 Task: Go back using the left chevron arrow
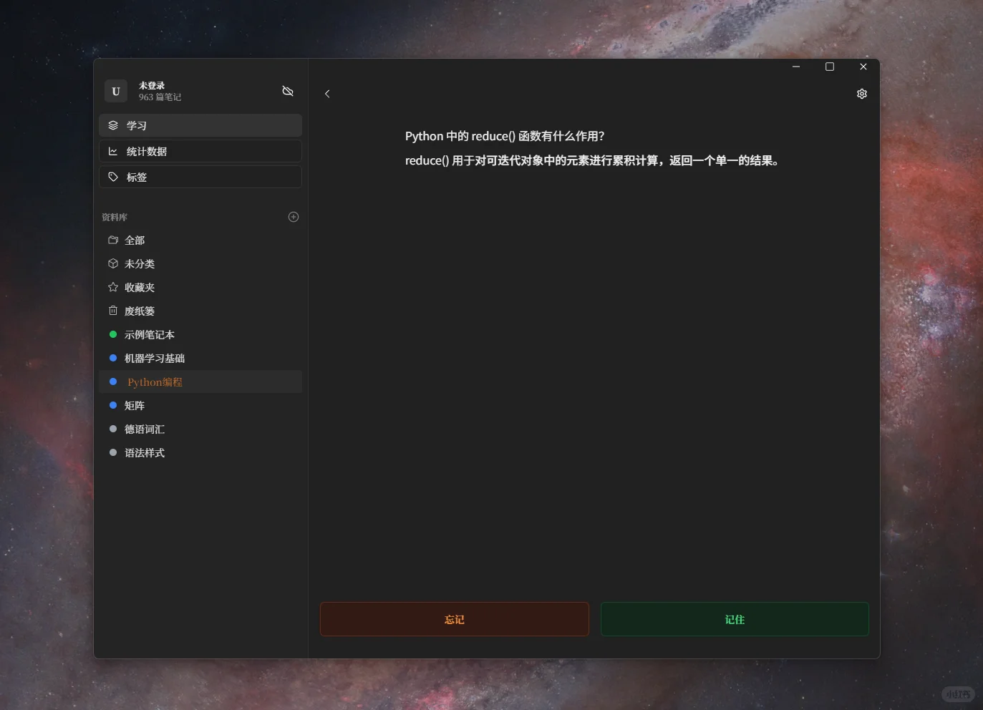(327, 94)
